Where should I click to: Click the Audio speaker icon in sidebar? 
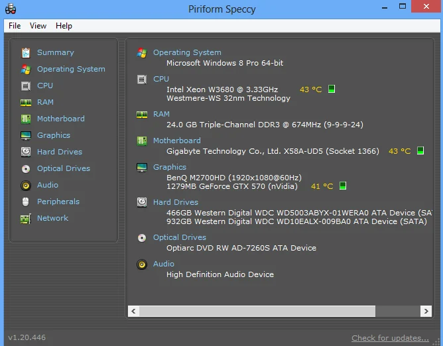[x=26, y=186]
